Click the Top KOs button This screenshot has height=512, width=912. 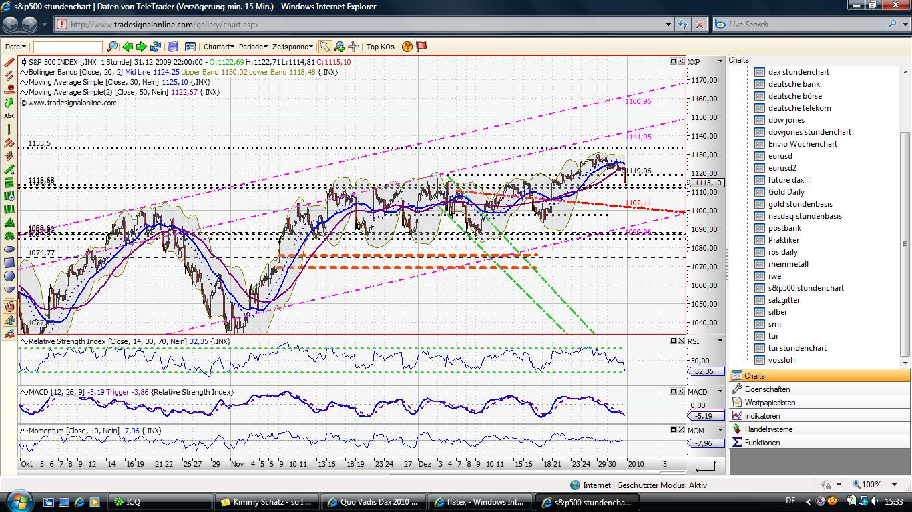[380, 47]
